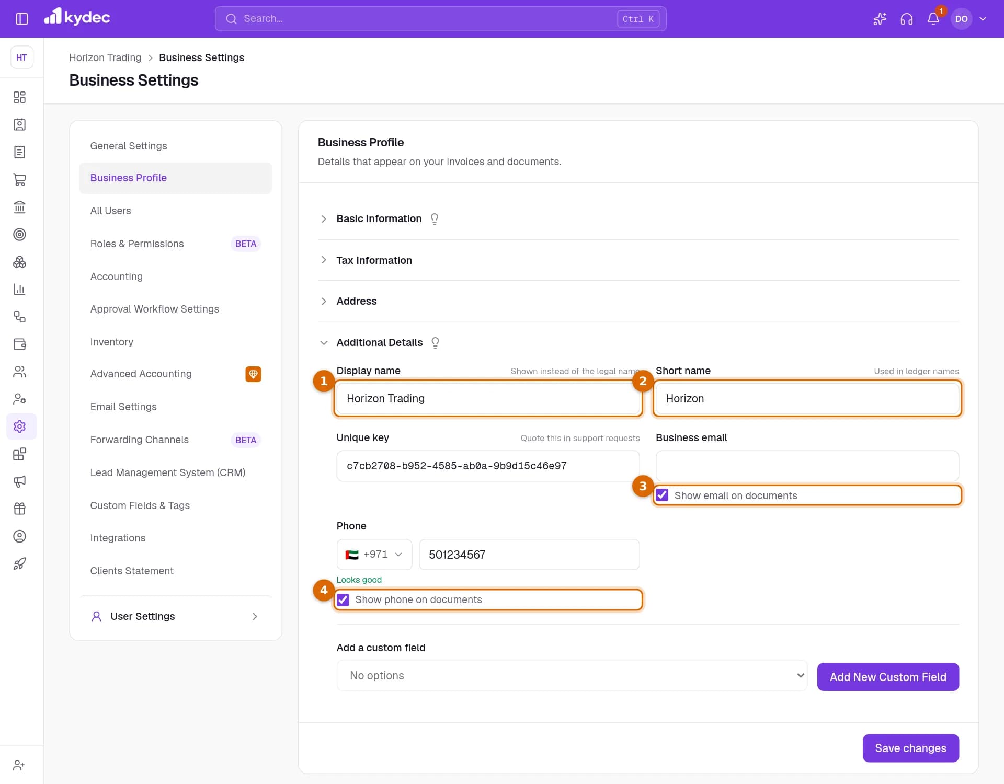Click Add New Custom Field button
This screenshot has height=784, width=1004.
pyautogui.click(x=888, y=677)
